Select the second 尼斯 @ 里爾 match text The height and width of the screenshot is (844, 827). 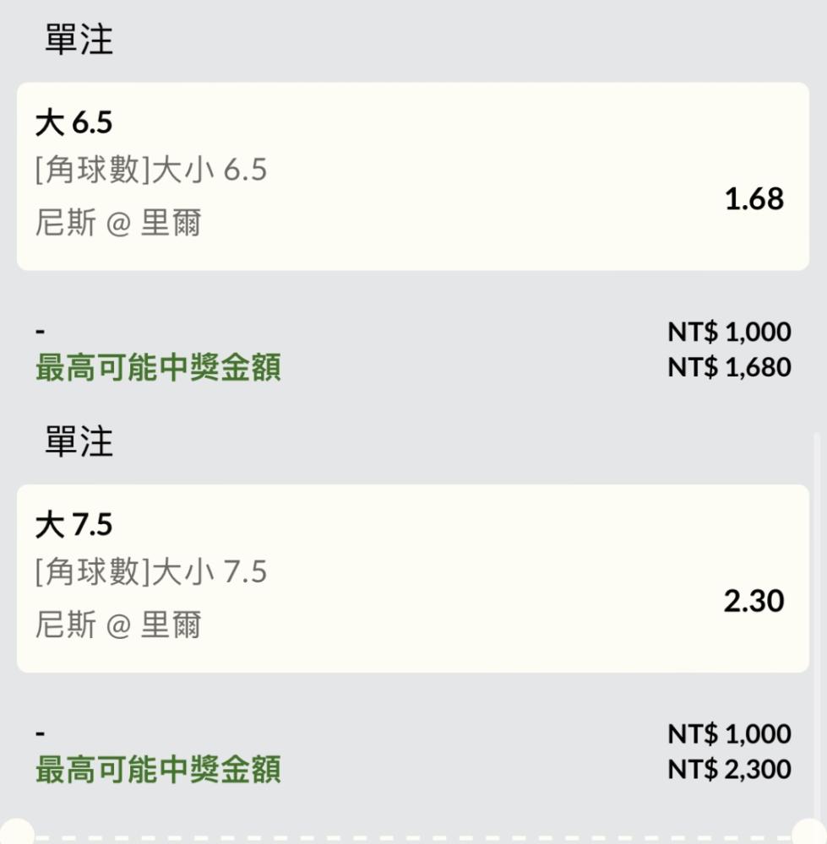coord(118,625)
